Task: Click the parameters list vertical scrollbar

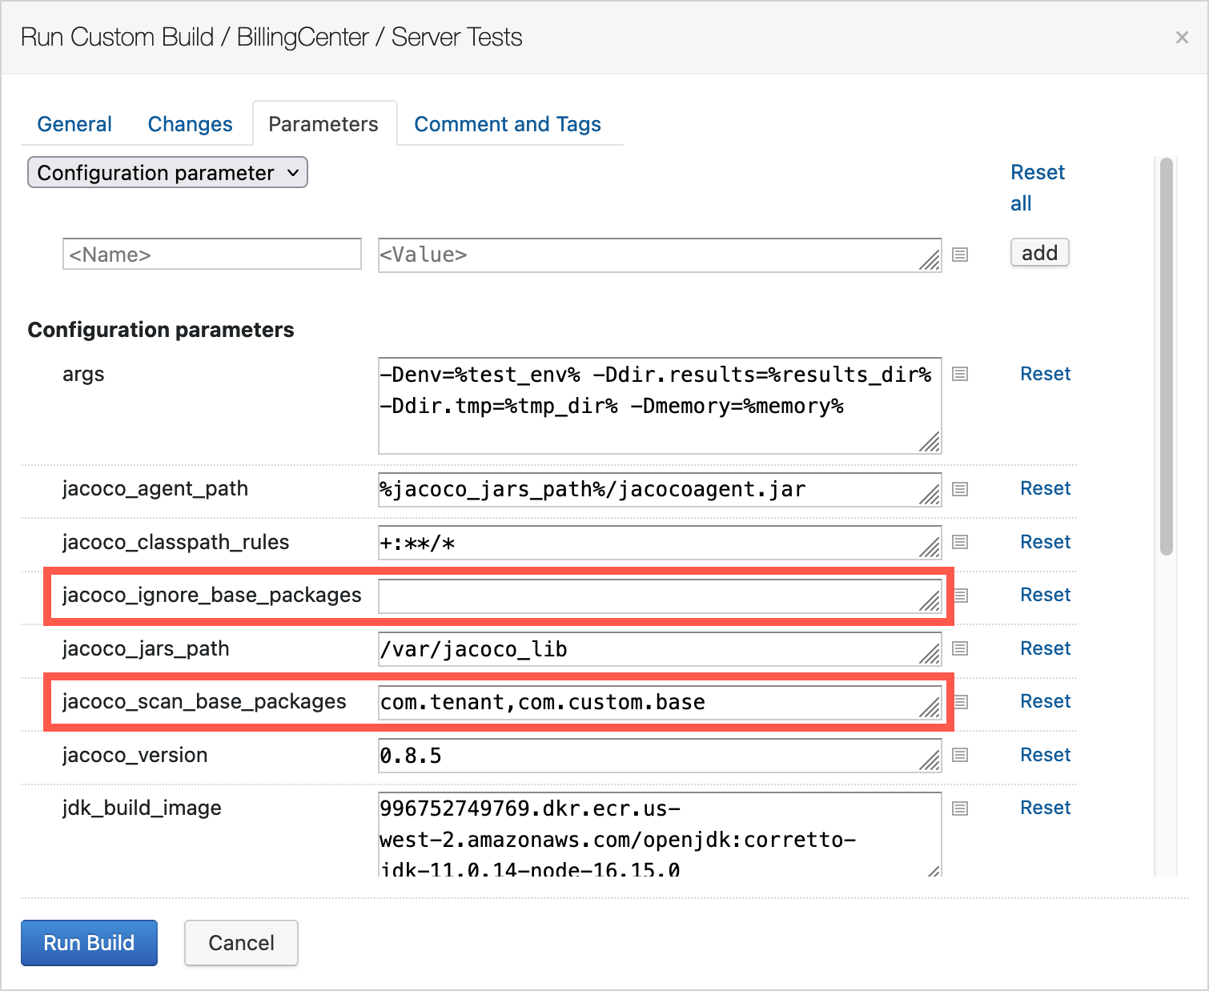Action: tap(1166, 356)
